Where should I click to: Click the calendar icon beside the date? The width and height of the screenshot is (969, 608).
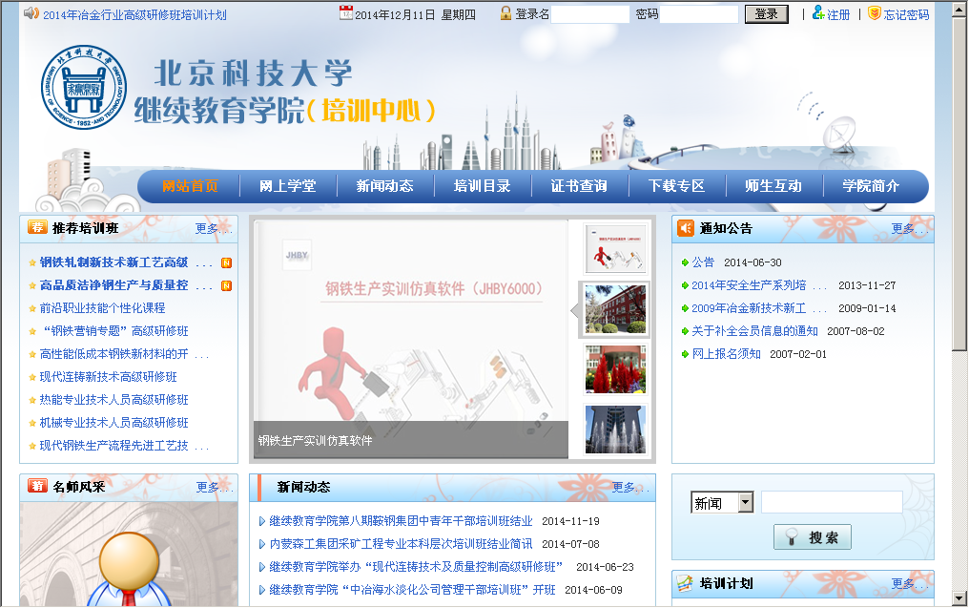pos(346,13)
